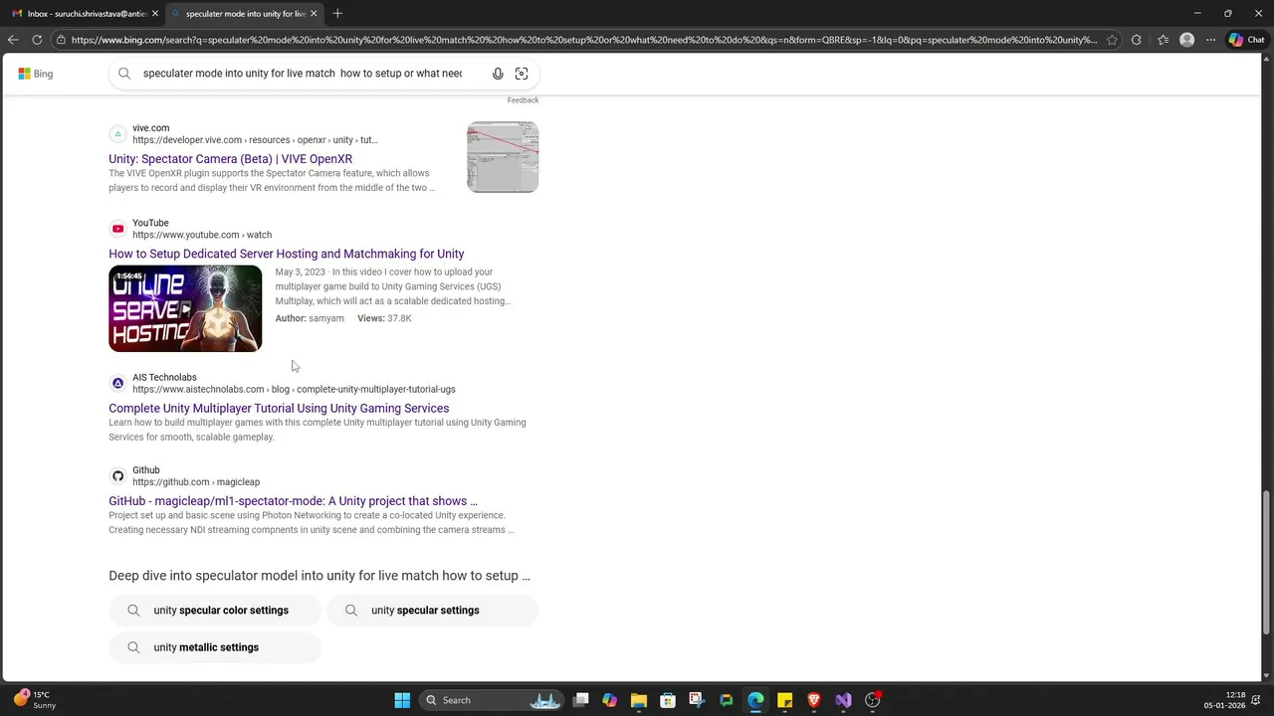
Task: Open Unity Spectator Camera VIVE OpenXR result
Action: 230,159
